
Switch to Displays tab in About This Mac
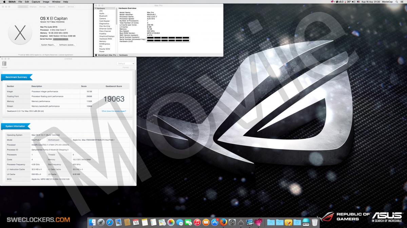tap(33, 6)
